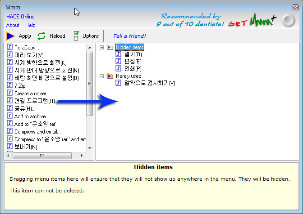303x214 pixels.
Task: Select 편집(E) under Hidden items
Action: point(133,62)
